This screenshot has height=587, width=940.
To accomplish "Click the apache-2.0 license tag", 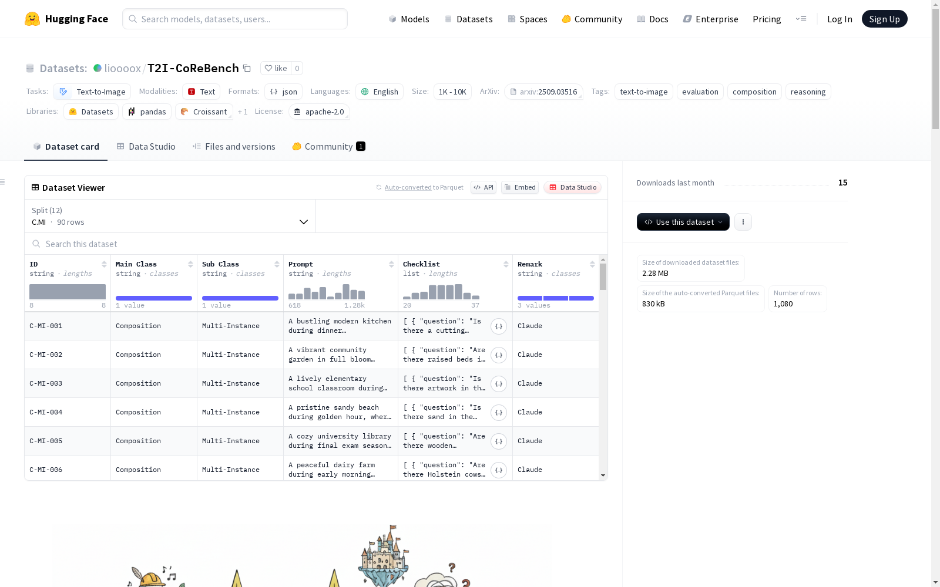I will [x=319, y=112].
